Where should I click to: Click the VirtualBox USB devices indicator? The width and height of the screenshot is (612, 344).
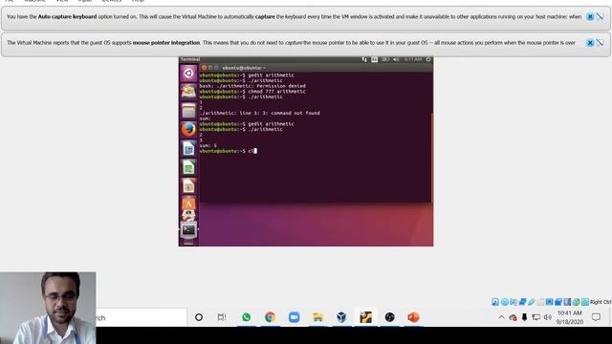(x=532, y=302)
